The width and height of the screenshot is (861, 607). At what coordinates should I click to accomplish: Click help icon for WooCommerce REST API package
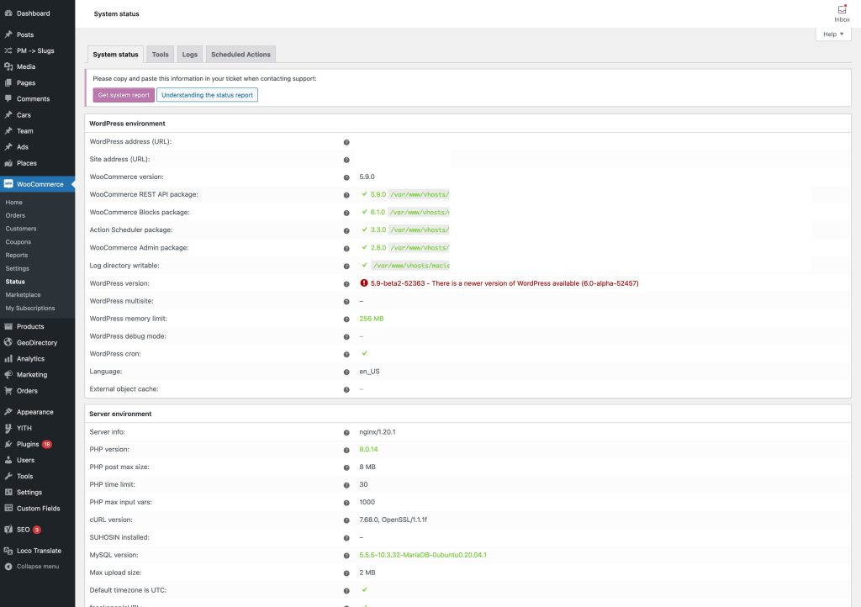click(x=346, y=195)
